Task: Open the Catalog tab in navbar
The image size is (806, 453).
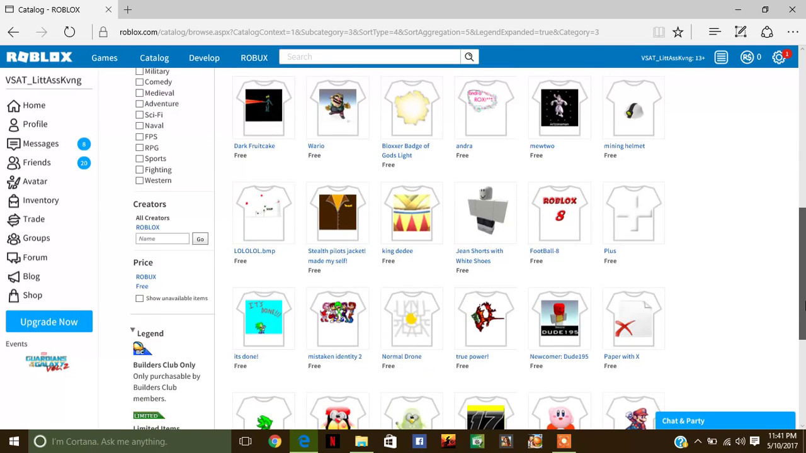Action: 154,57
